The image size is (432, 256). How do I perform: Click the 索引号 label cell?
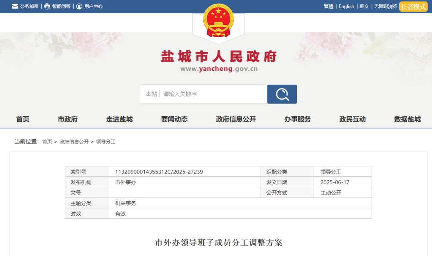click(x=86, y=172)
